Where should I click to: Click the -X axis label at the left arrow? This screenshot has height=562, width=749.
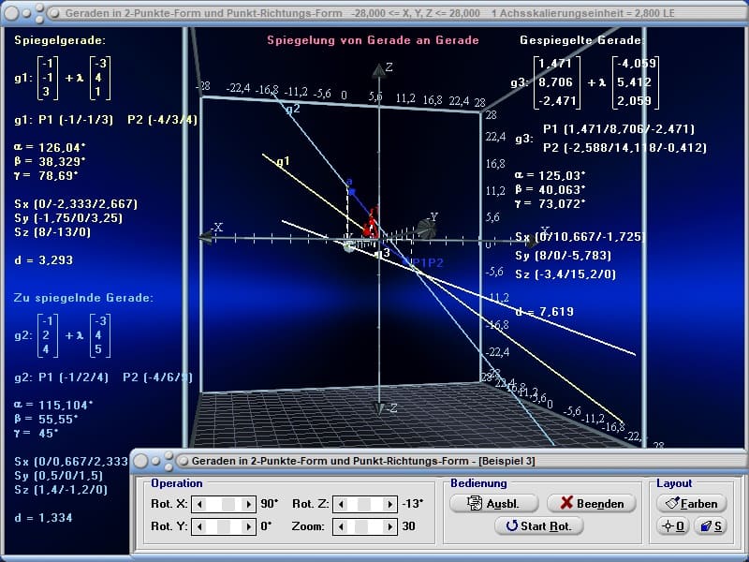coord(217,227)
